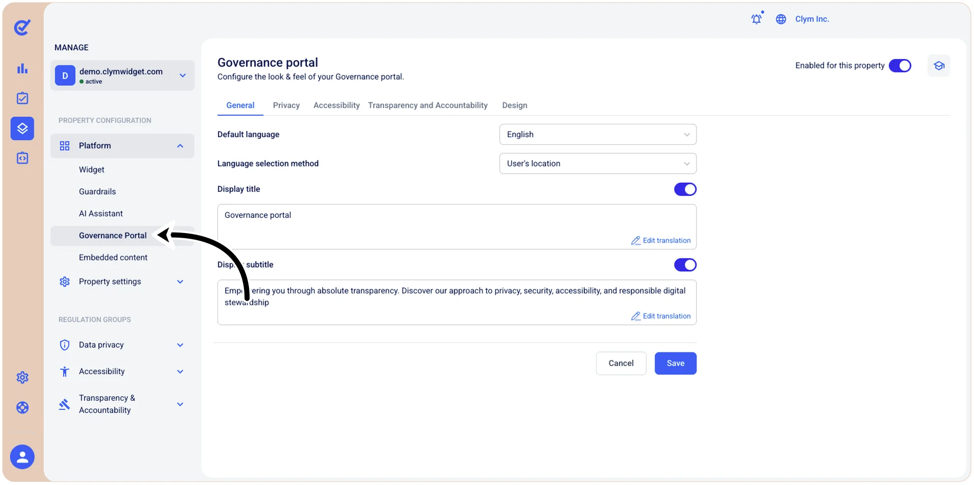
Task: Open Transparency and Accountability tab
Action: [428, 105]
